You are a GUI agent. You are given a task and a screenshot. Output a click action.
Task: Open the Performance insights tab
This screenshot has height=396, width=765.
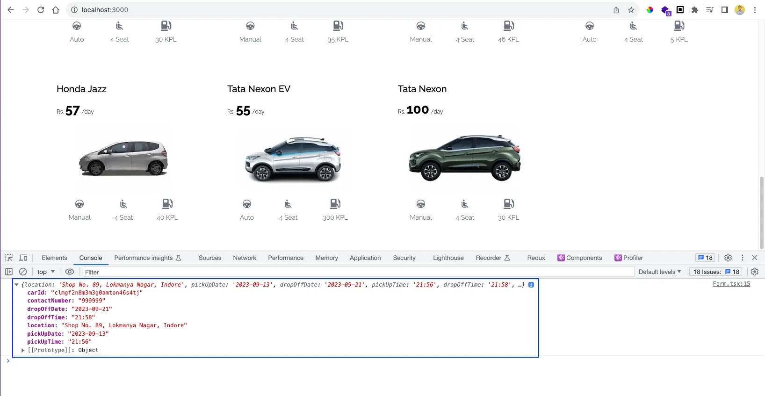(148, 258)
